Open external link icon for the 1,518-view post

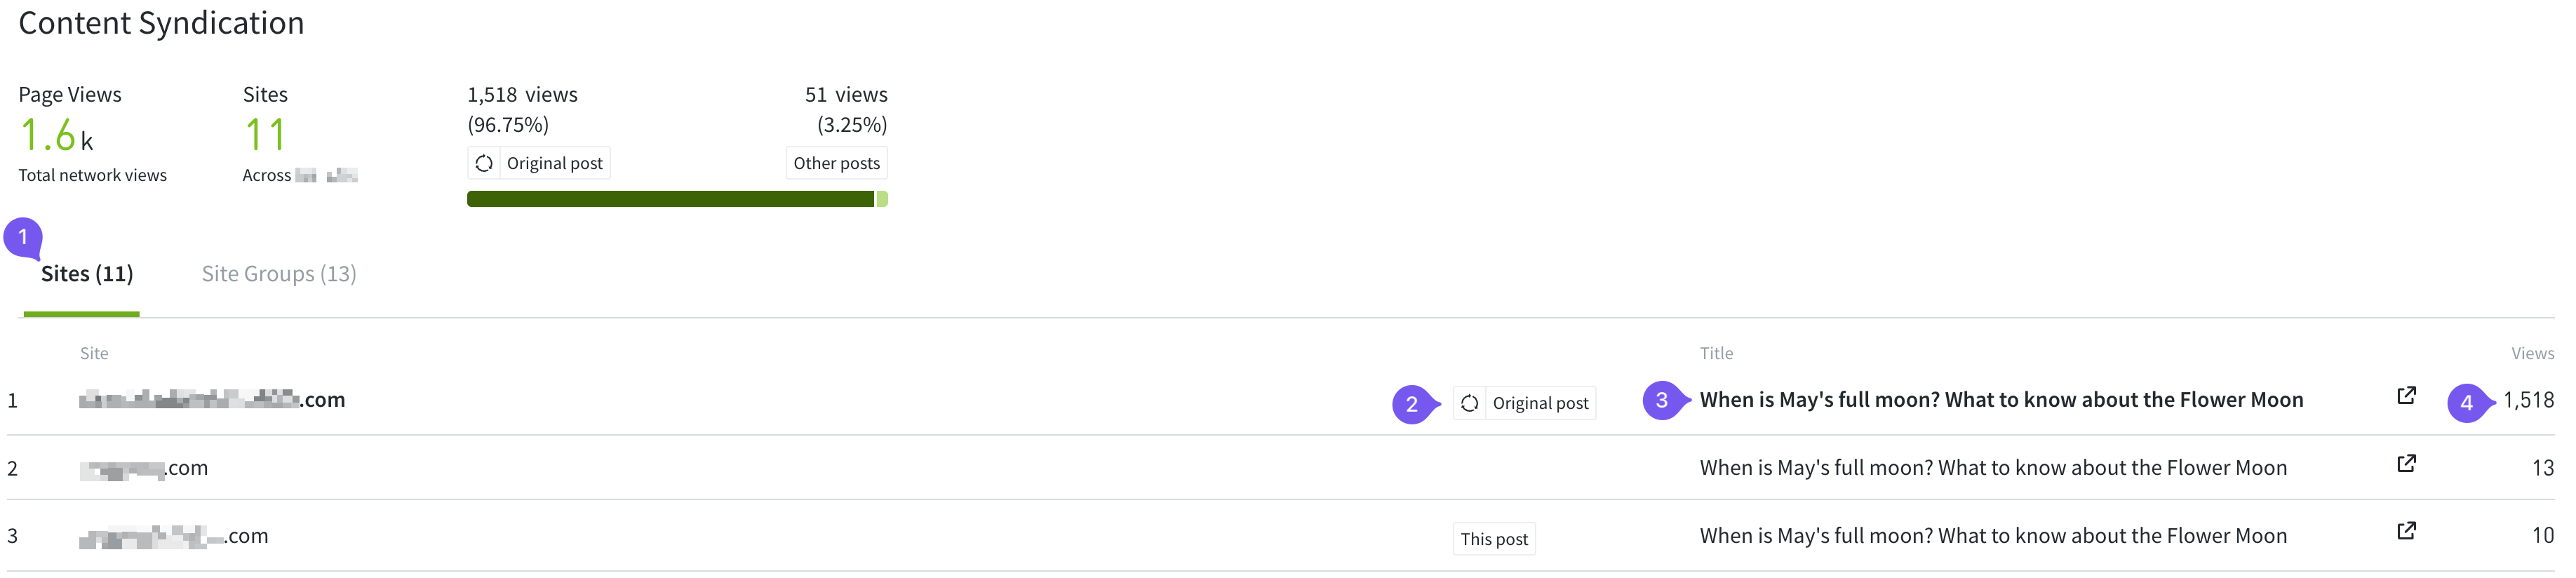(2406, 396)
